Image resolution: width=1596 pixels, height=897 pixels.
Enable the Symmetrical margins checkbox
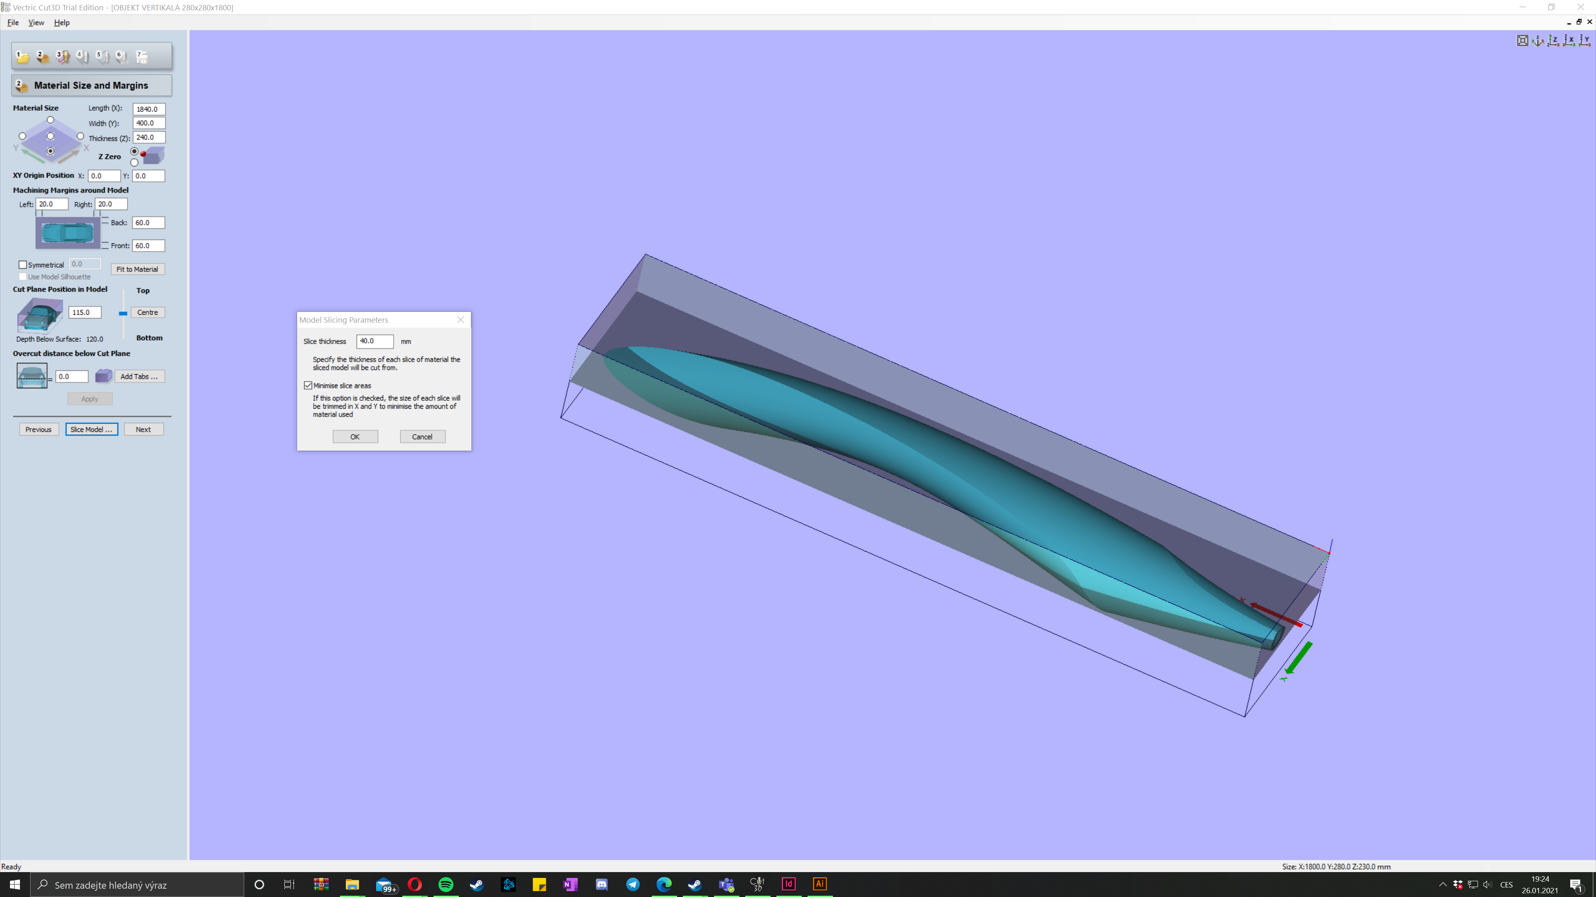[23, 265]
